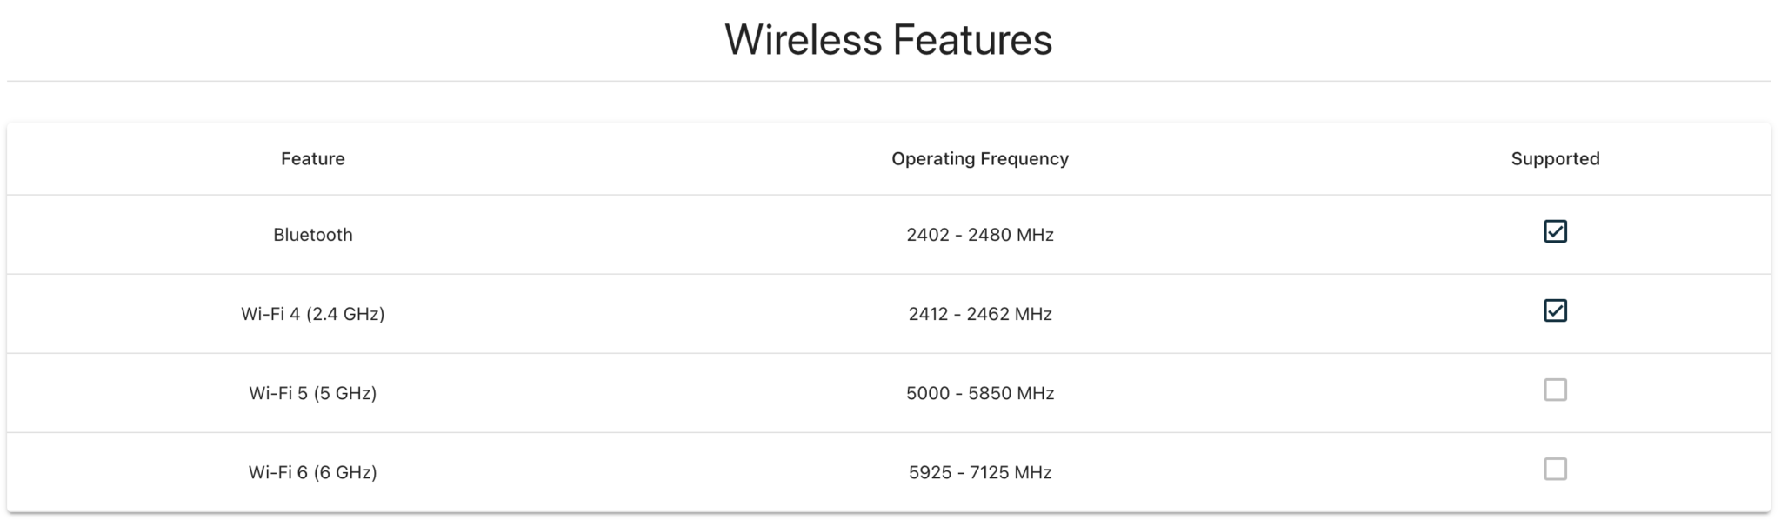Select the Operating Frequency column header
1781x520 pixels.
tap(979, 159)
